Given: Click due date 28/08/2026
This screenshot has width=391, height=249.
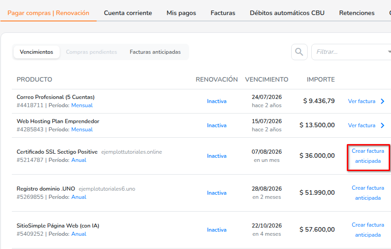Looking at the screenshot, I should (267, 189).
